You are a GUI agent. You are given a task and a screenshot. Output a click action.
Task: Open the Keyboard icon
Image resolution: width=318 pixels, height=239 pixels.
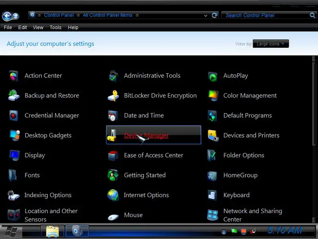pyautogui.click(x=212, y=195)
